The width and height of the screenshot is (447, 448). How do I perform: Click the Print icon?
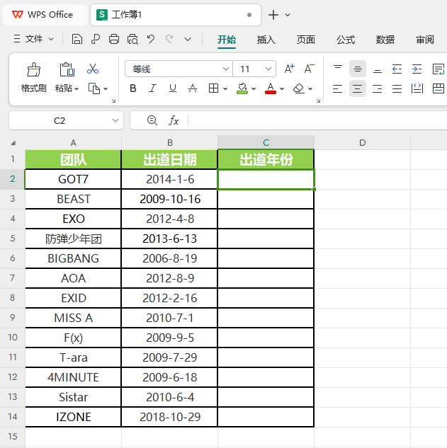tap(114, 39)
